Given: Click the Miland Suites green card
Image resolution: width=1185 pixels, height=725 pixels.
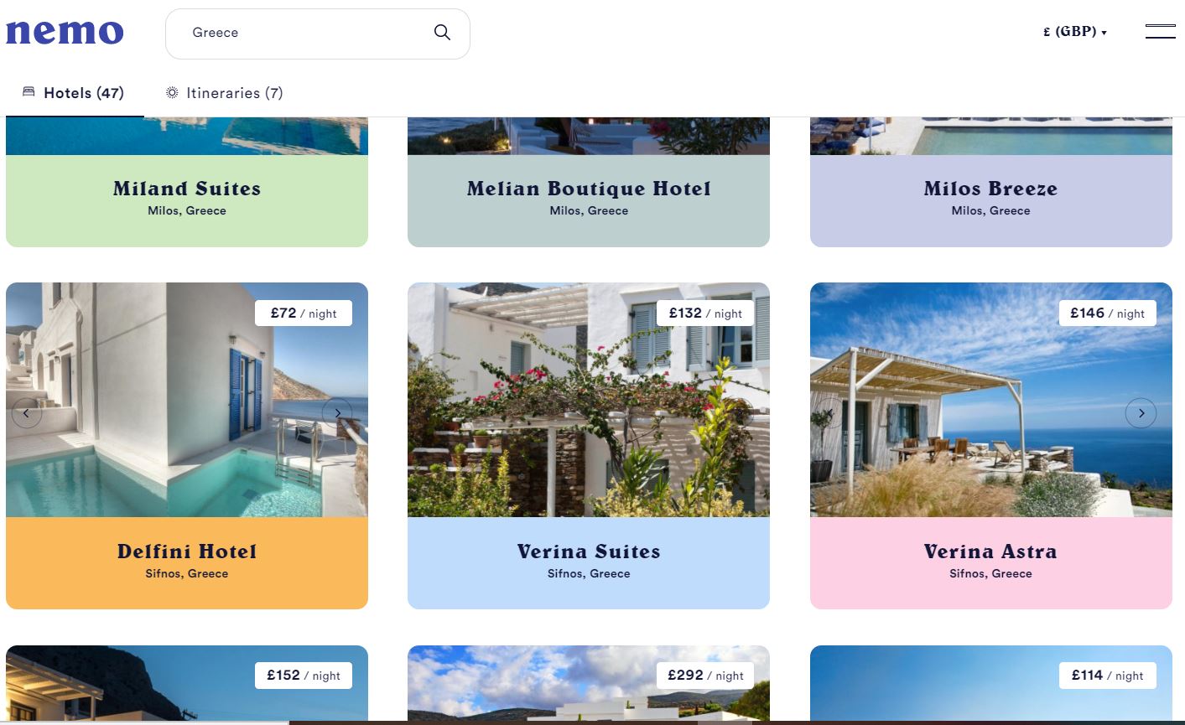Looking at the screenshot, I should [x=187, y=201].
